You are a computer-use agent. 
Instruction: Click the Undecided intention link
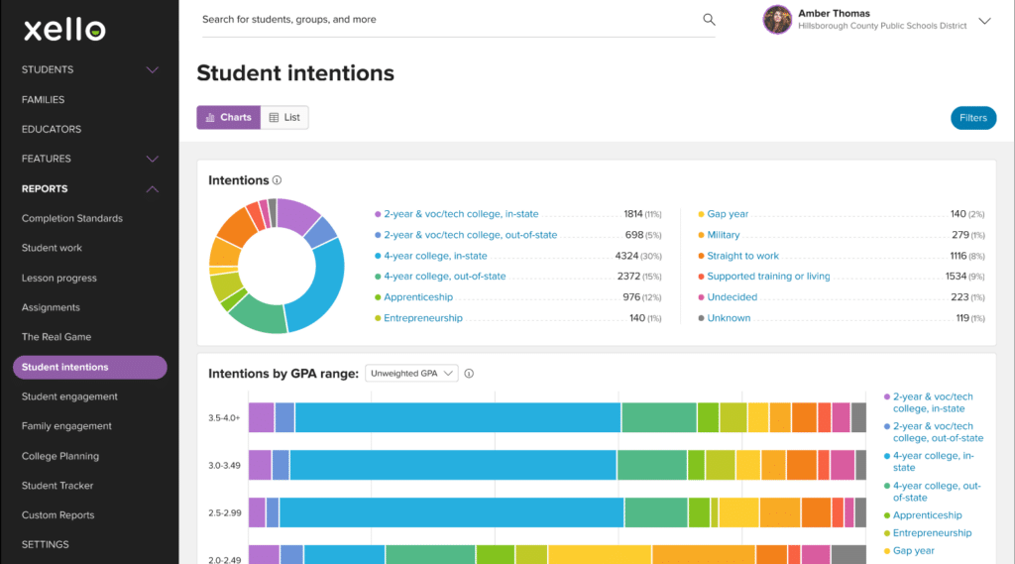[732, 297]
